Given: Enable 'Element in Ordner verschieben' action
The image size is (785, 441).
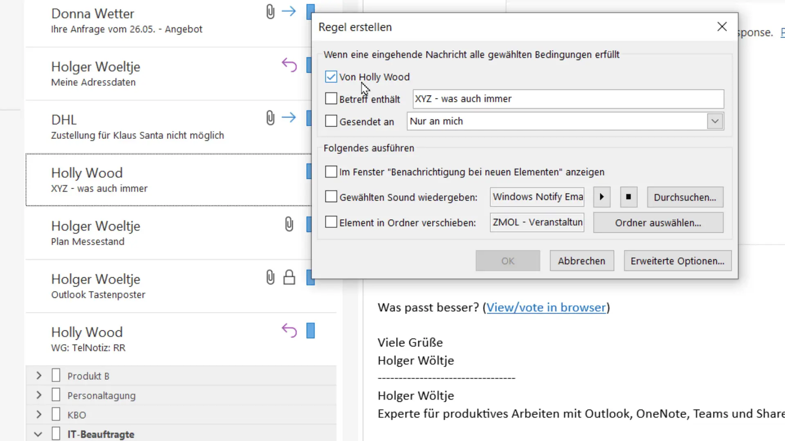Looking at the screenshot, I should (331, 223).
